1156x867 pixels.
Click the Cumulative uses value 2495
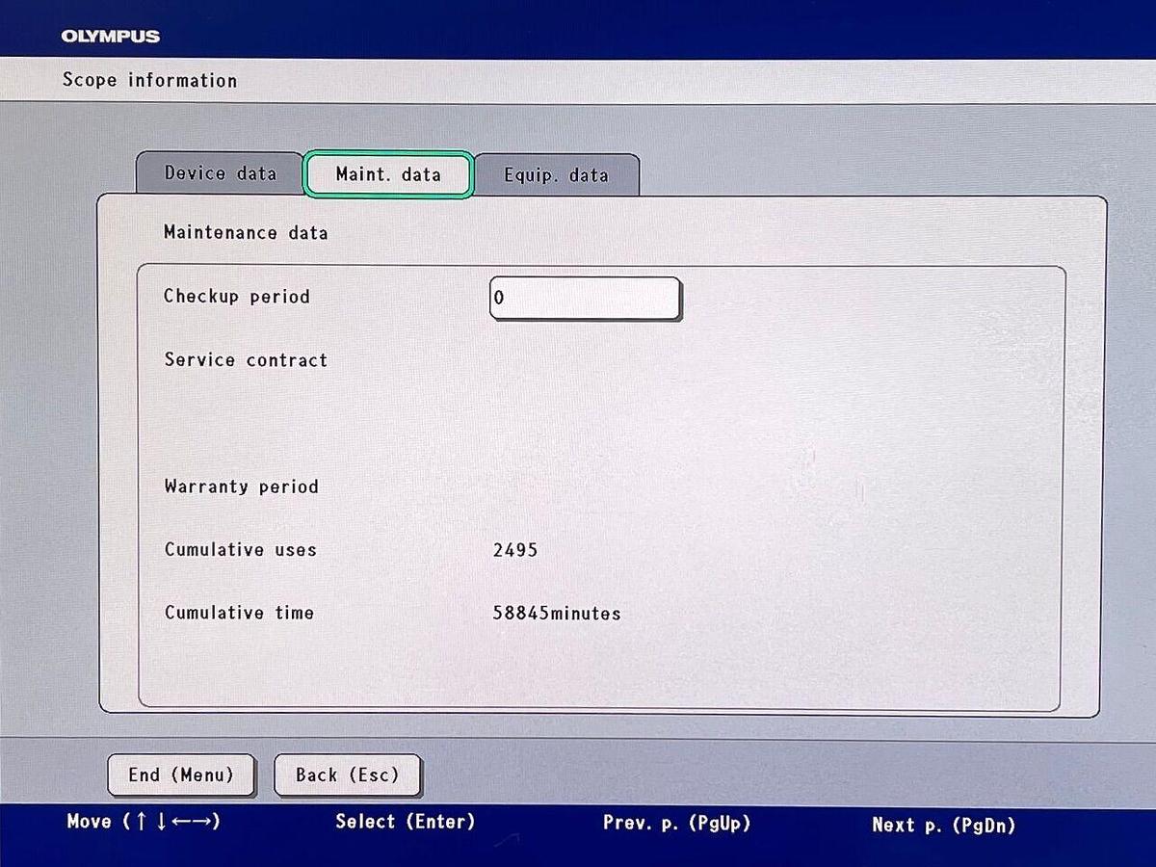tap(515, 550)
